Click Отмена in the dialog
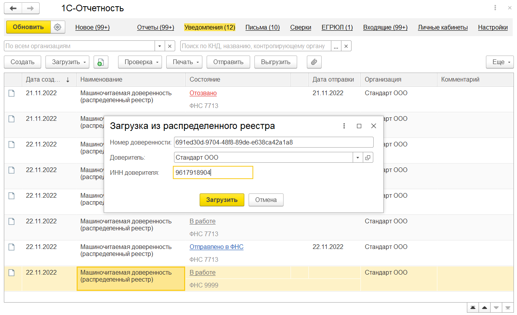 pos(266,200)
